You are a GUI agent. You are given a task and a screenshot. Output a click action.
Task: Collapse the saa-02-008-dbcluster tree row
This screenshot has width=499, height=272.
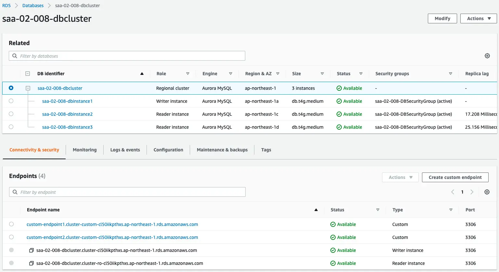tap(28, 88)
